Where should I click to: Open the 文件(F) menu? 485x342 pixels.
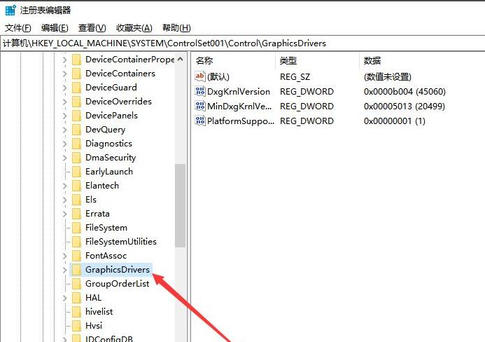click(x=18, y=28)
